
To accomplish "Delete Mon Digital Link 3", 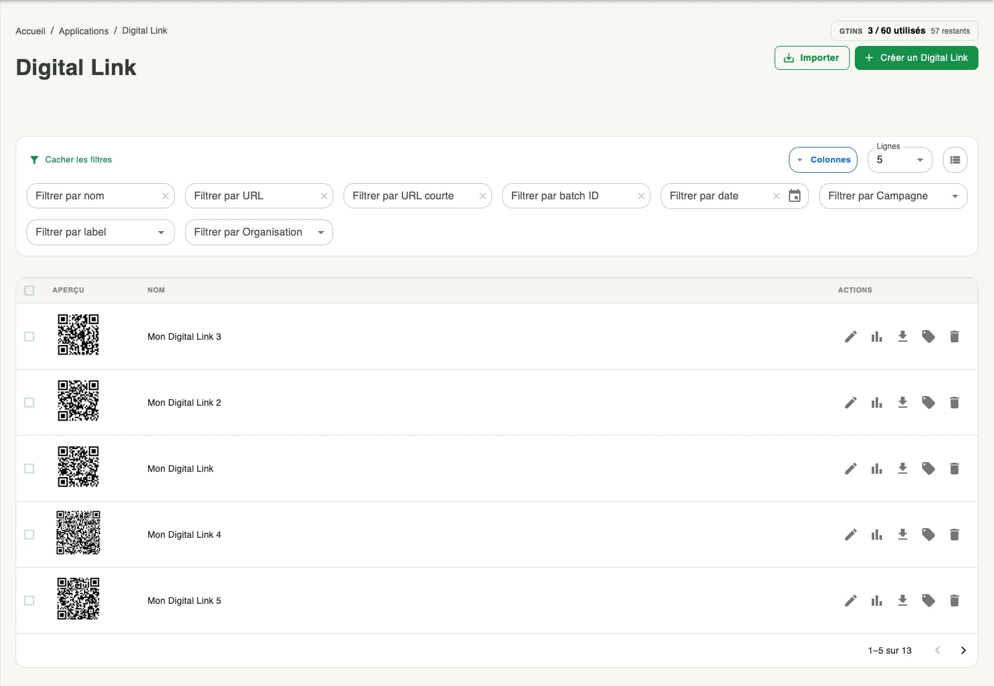I will coord(955,337).
